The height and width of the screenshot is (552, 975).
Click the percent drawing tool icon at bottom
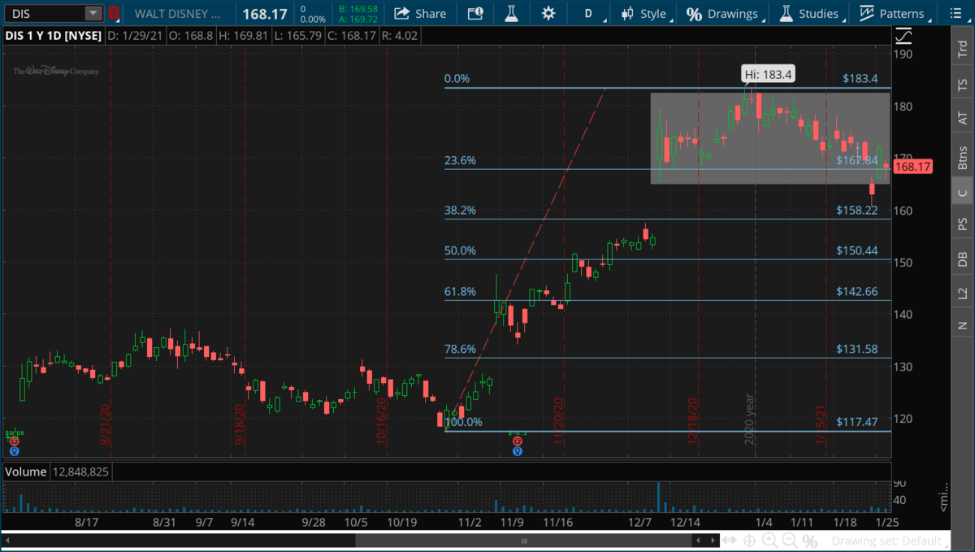click(808, 541)
